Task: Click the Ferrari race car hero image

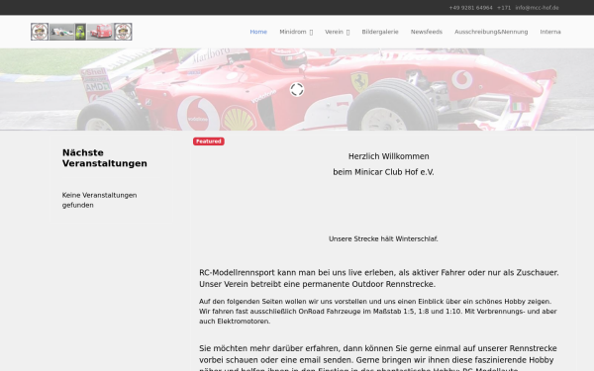Action: click(x=297, y=89)
